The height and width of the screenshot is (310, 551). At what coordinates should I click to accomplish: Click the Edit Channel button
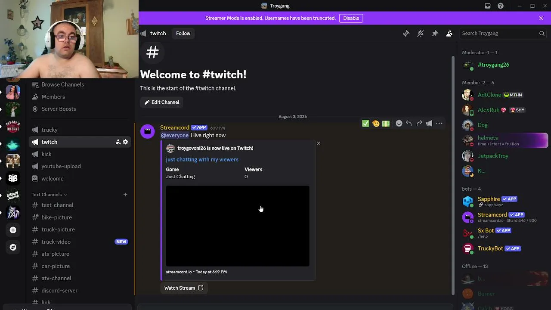pos(162,102)
